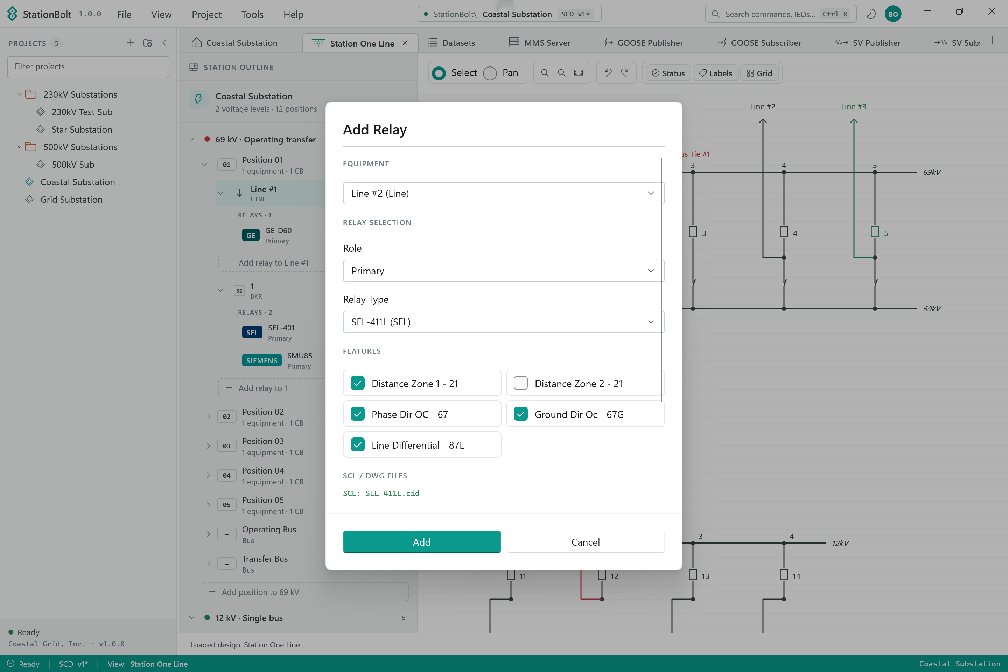Click the Station Outline panel icon
Screen dimensions: 1008x672
tap(193, 67)
